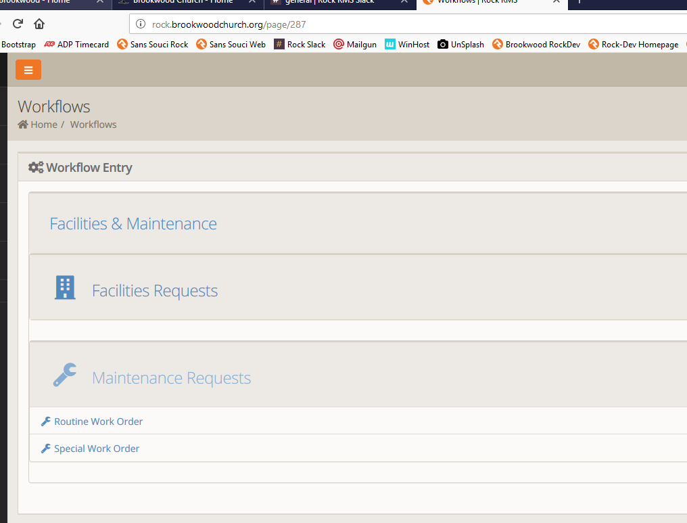Click the browser home icon

pyautogui.click(x=39, y=24)
